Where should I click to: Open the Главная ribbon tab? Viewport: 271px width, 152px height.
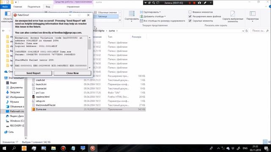click(x=18, y=7)
